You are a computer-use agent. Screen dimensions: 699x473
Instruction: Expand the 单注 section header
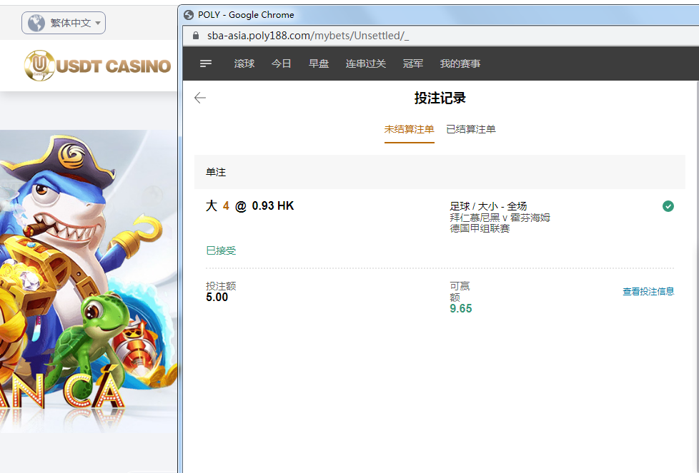(x=439, y=172)
